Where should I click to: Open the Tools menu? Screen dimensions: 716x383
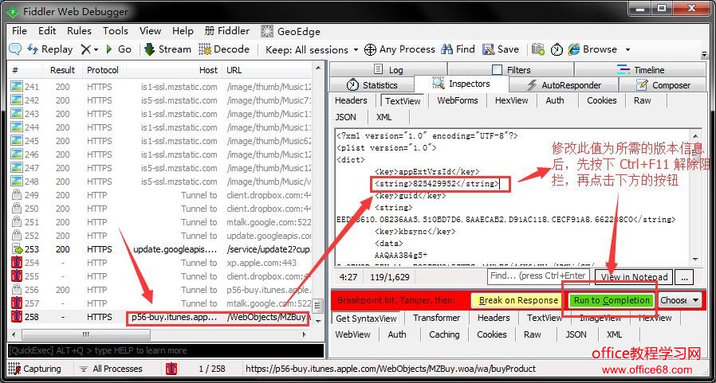115,31
